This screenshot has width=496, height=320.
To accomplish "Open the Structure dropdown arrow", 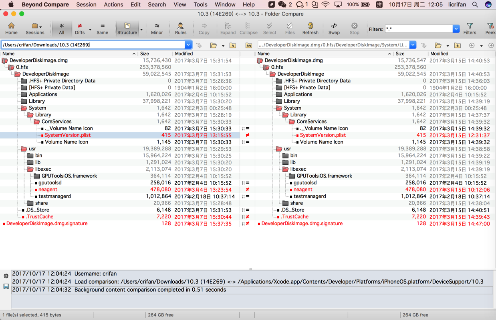I will (141, 29).
